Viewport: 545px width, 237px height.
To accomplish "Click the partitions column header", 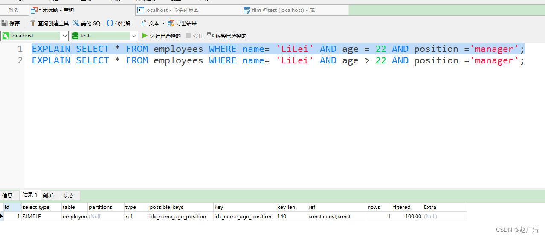I will click(106, 207).
